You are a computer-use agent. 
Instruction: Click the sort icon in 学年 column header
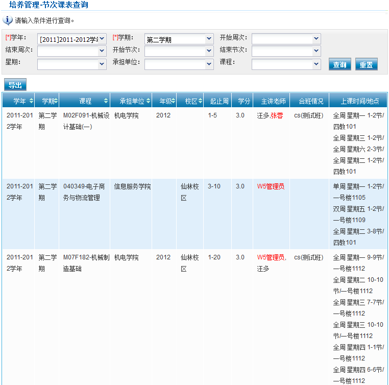(x=31, y=101)
